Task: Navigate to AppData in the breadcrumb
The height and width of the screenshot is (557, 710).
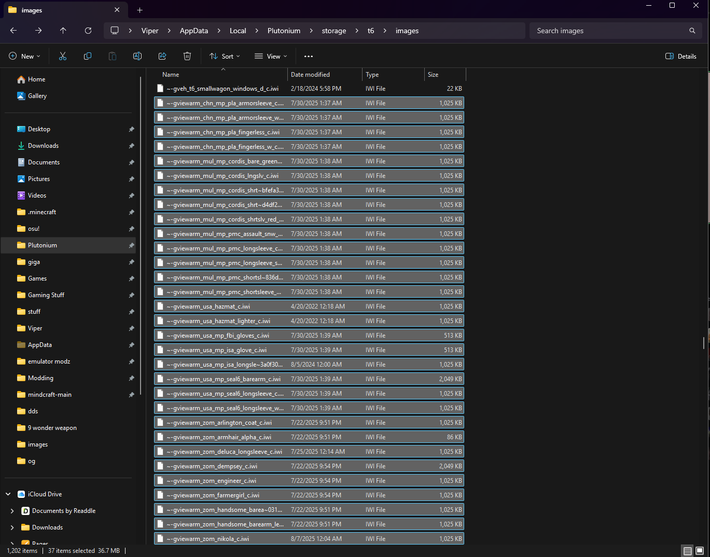Action: coord(194,31)
